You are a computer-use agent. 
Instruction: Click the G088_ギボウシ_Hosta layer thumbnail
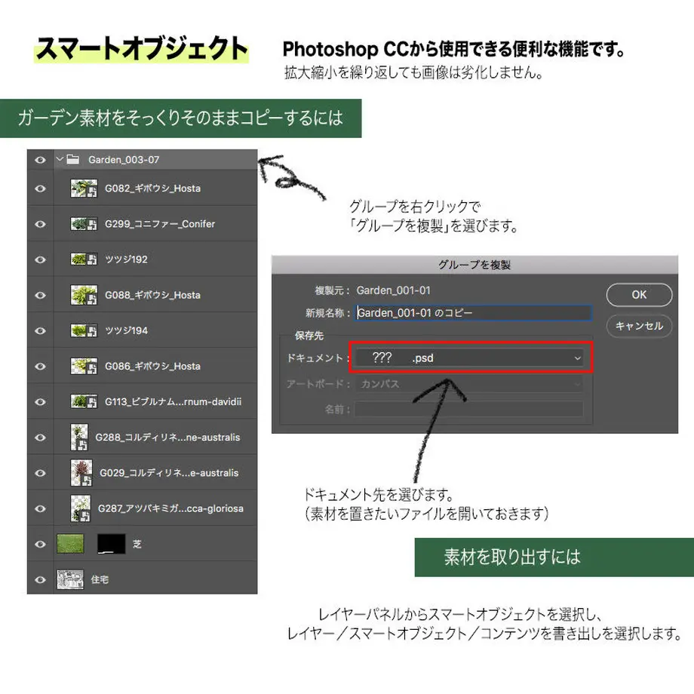[x=84, y=295]
